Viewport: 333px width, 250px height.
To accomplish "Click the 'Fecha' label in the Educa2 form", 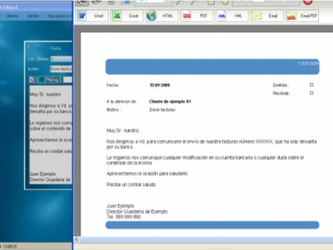I will click(x=56, y=48).
